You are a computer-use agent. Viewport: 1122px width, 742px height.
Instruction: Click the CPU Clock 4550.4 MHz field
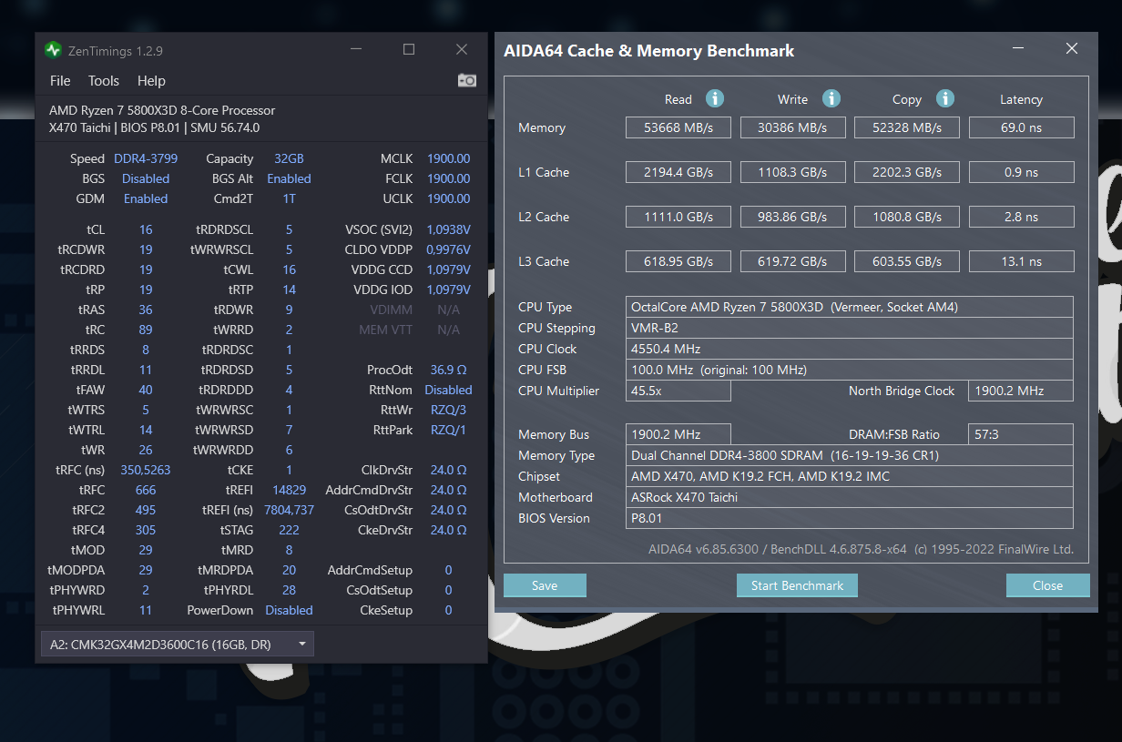click(x=850, y=349)
